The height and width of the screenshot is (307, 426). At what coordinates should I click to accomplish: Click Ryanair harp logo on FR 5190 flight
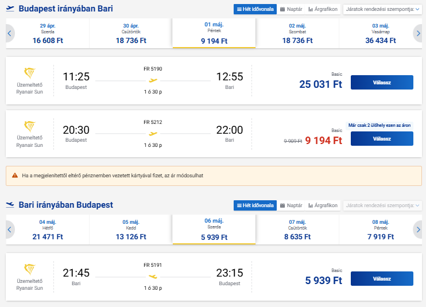coord(30,73)
